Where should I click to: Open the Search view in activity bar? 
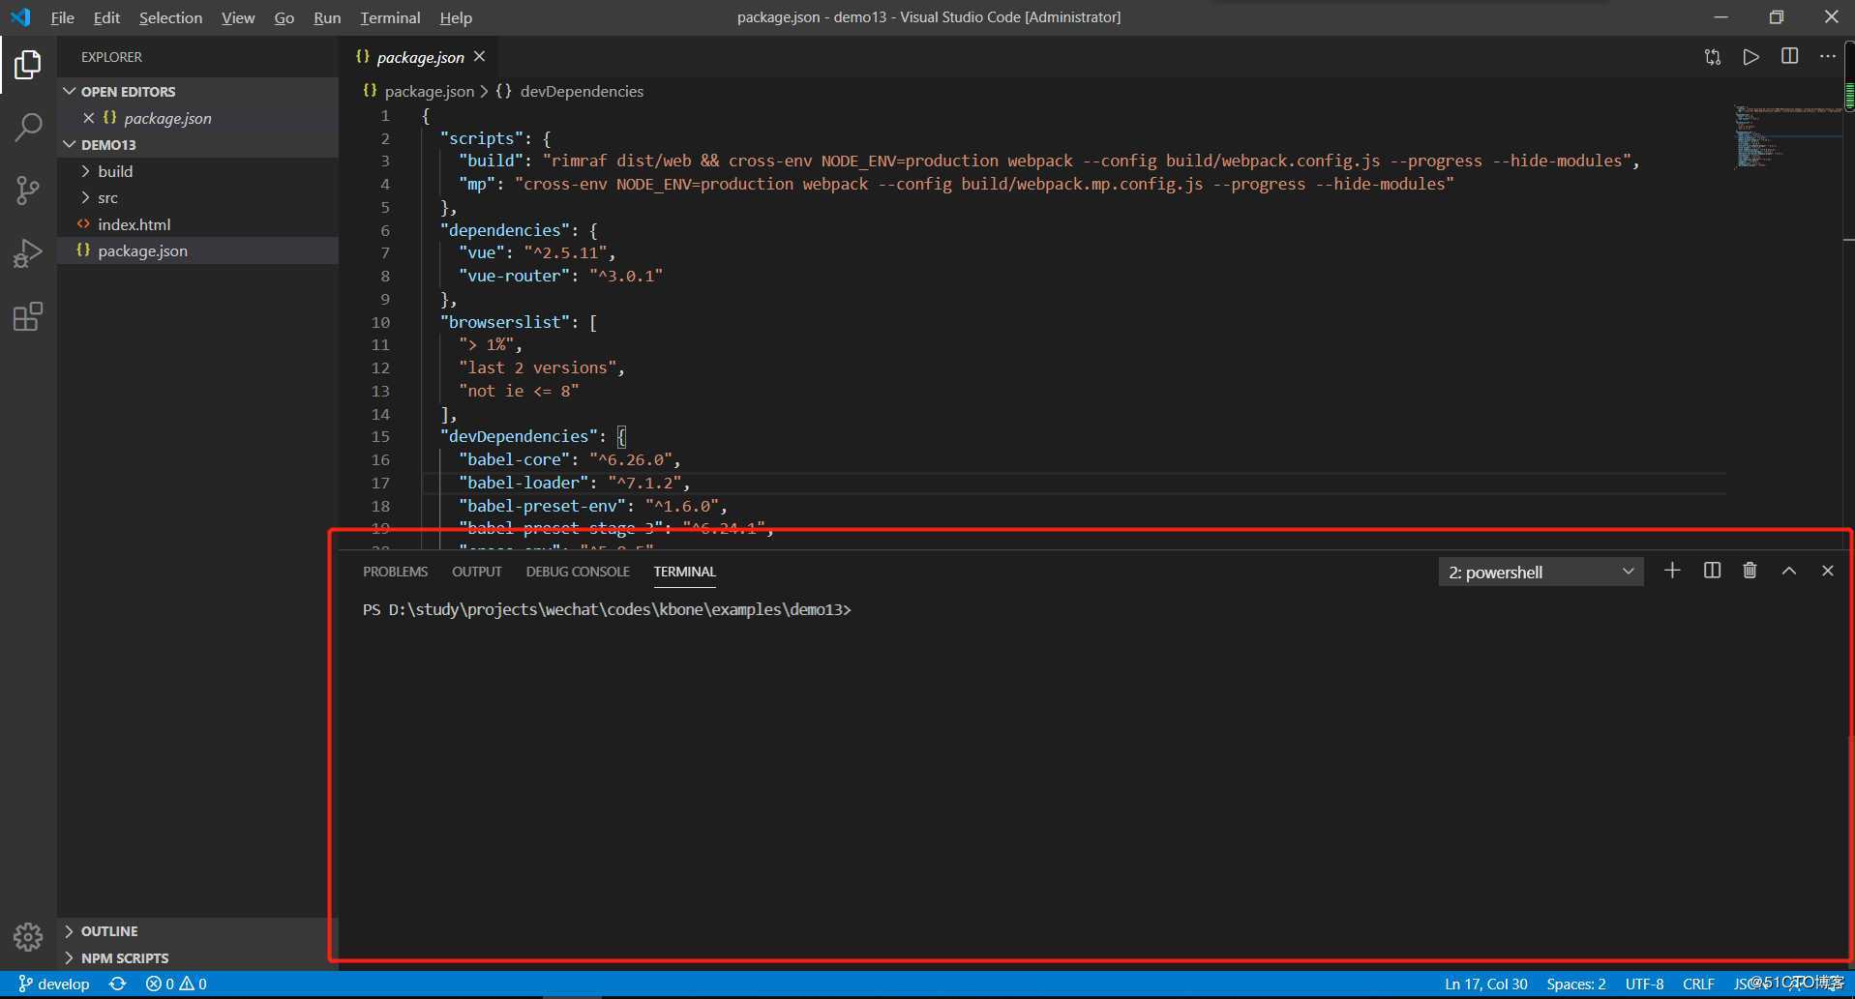[x=28, y=127]
